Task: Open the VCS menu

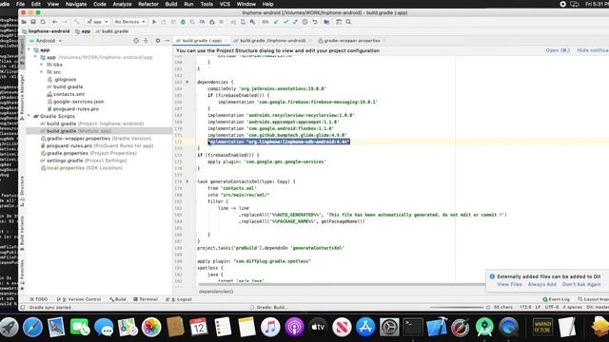Action: tap(225, 4)
